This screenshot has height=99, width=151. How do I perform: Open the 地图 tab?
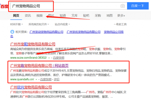[x=109, y=16]
